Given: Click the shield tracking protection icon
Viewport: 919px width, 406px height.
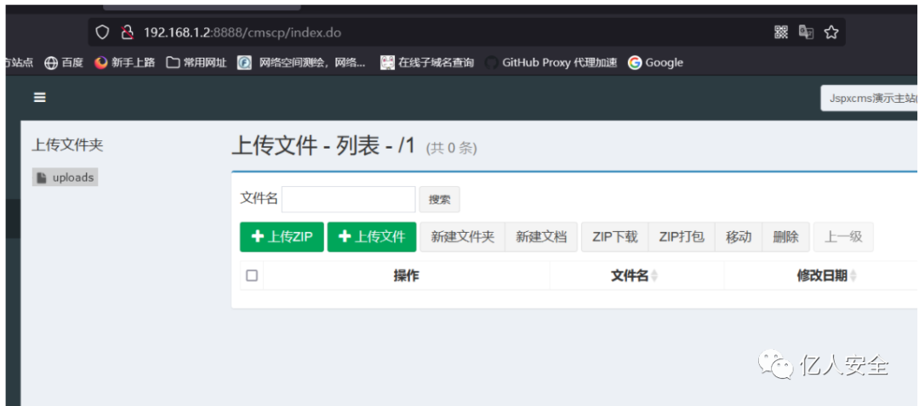Looking at the screenshot, I should (103, 32).
